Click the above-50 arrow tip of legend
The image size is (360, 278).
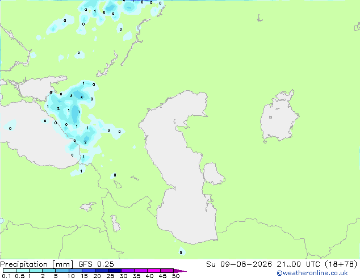[x=180, y=271]
